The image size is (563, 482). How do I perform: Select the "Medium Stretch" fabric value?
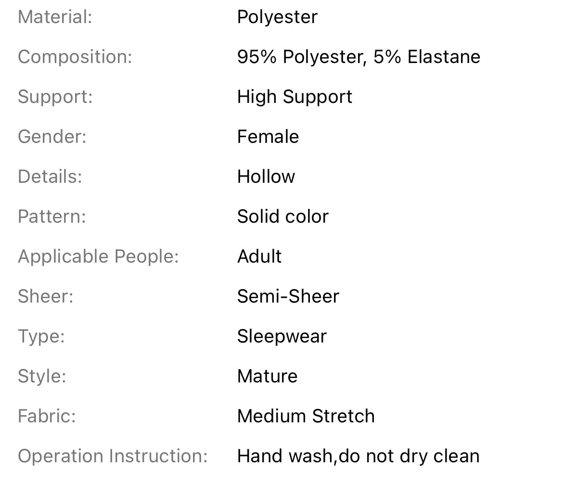coord(306,417)
